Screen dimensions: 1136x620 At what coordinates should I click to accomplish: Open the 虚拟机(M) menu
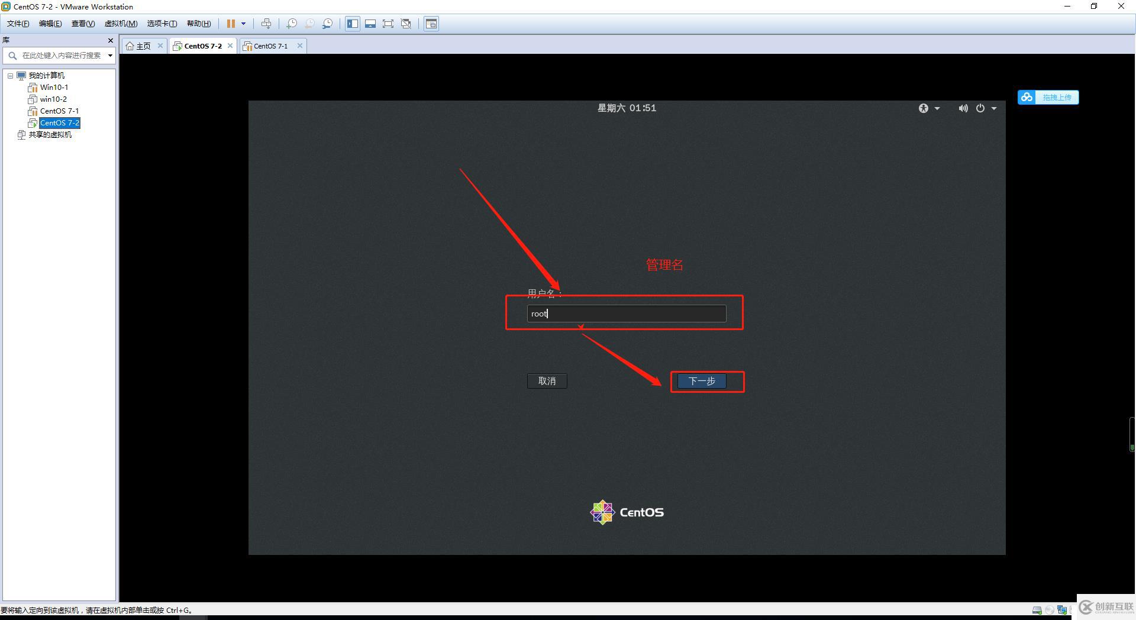[x=121, y=24]
